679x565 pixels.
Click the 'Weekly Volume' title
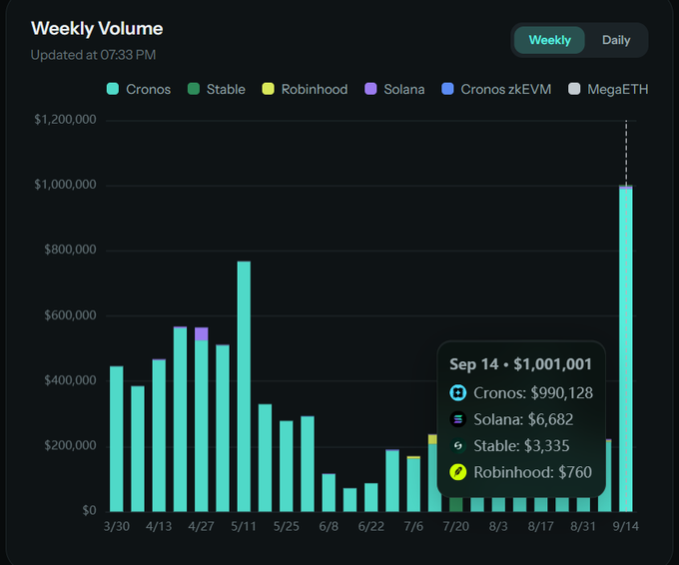coord(97,29)
